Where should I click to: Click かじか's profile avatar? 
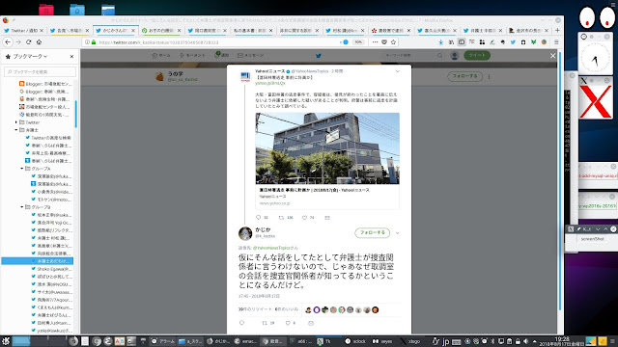245,233
